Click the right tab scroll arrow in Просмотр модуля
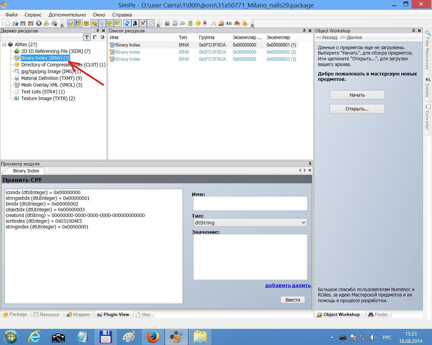The width and height of the screenshot is (432, 345). pos(305,170)
